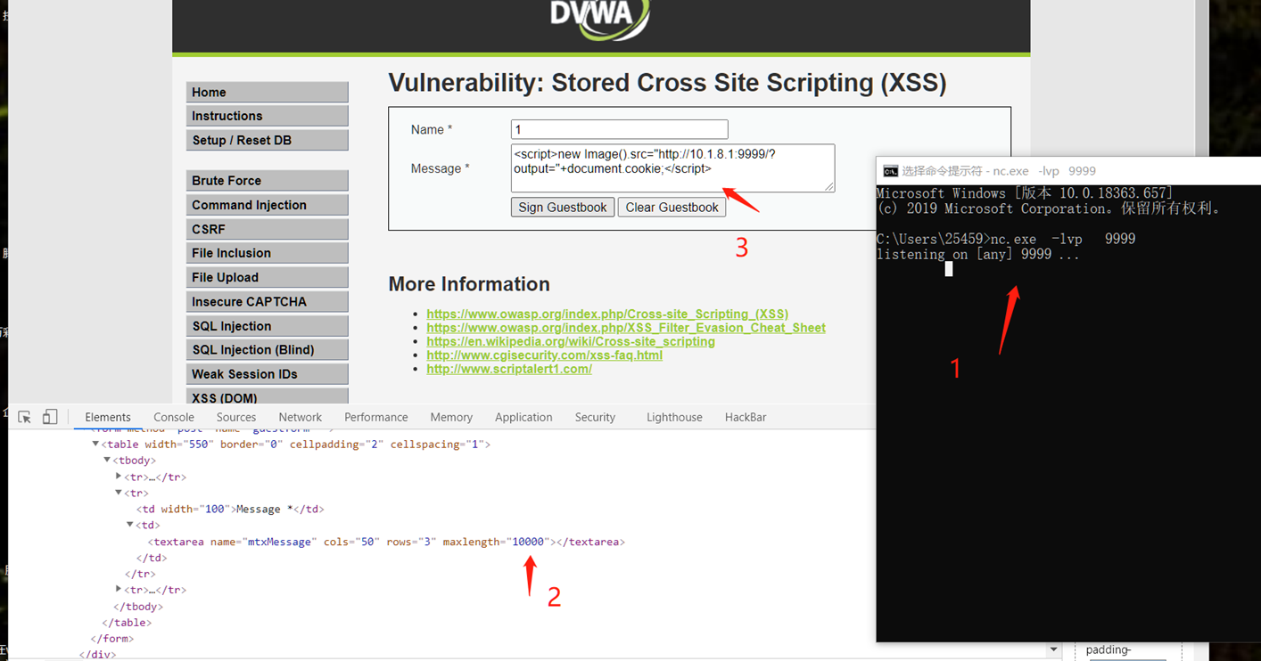The width and height of the screenshot is (1261, 661).
Task: Click into the Message textarea
Action: 673,168
